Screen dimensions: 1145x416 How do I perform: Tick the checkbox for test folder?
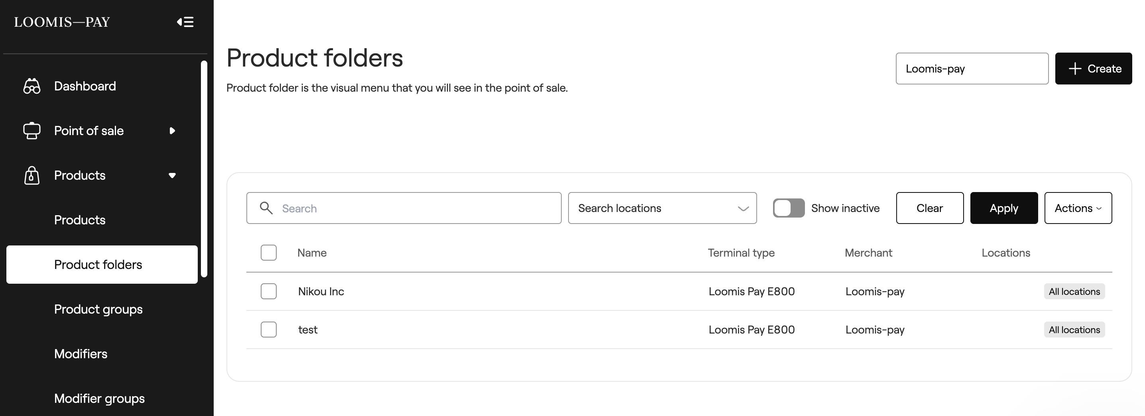[268, 329]
